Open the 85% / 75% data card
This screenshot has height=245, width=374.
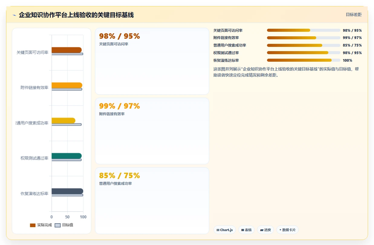click(152, 201)
